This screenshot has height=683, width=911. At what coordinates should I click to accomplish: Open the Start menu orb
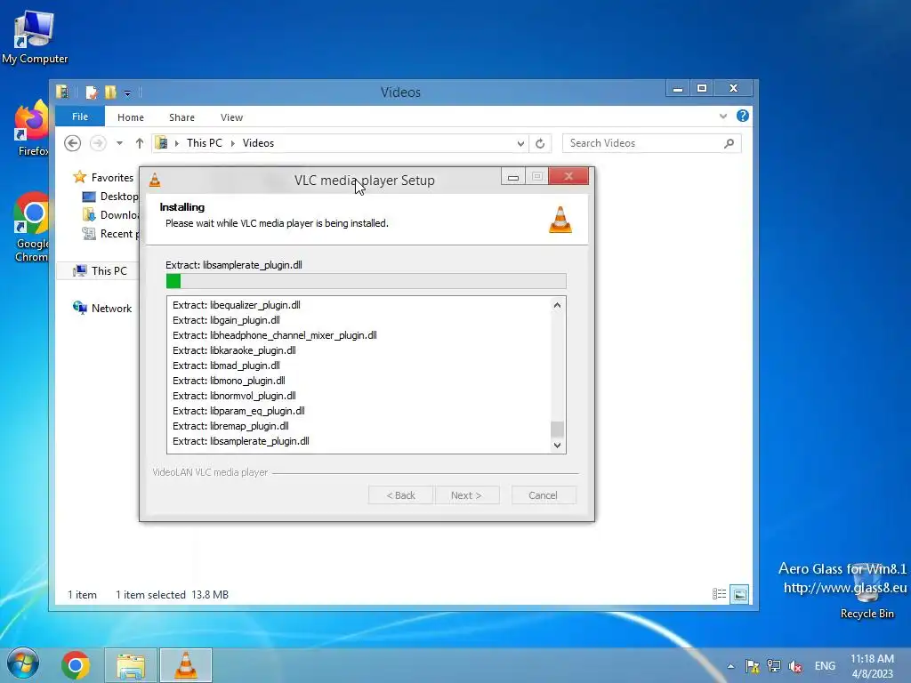tap(22, 664)
